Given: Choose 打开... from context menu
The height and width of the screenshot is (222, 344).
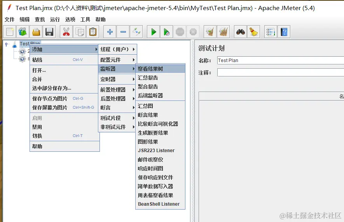Looking at the screenshot, I should point(64,70).
